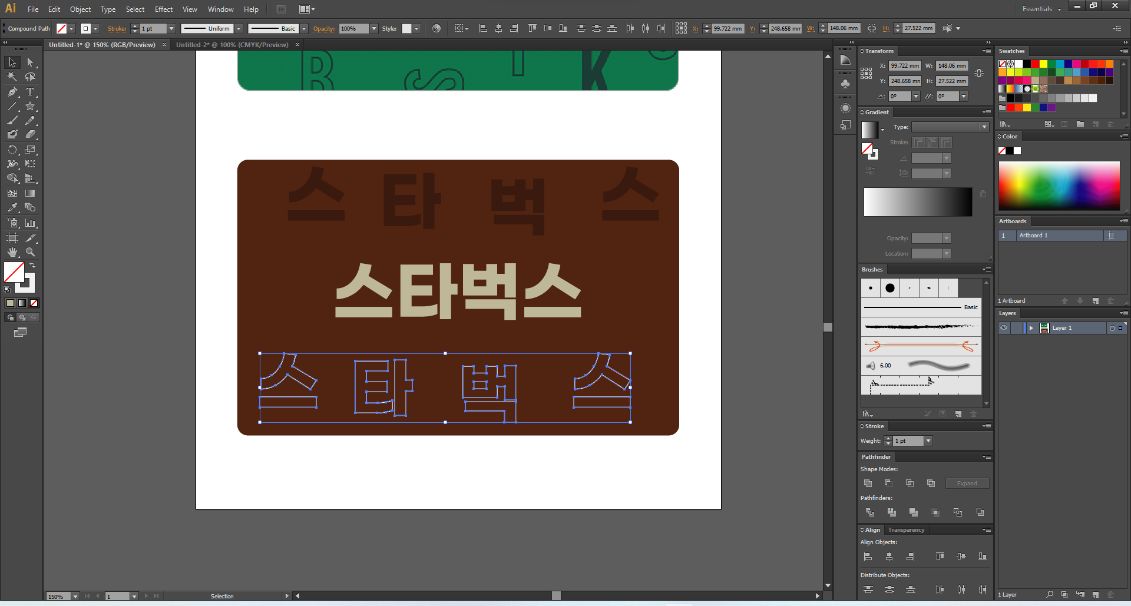
Task: Set fill to None in toolbox
Action: [34, 303]
